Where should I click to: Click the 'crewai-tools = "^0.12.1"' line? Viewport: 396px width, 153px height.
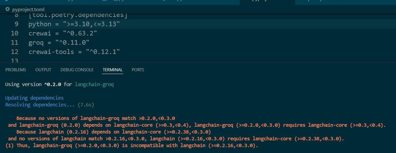click(74, 52)
